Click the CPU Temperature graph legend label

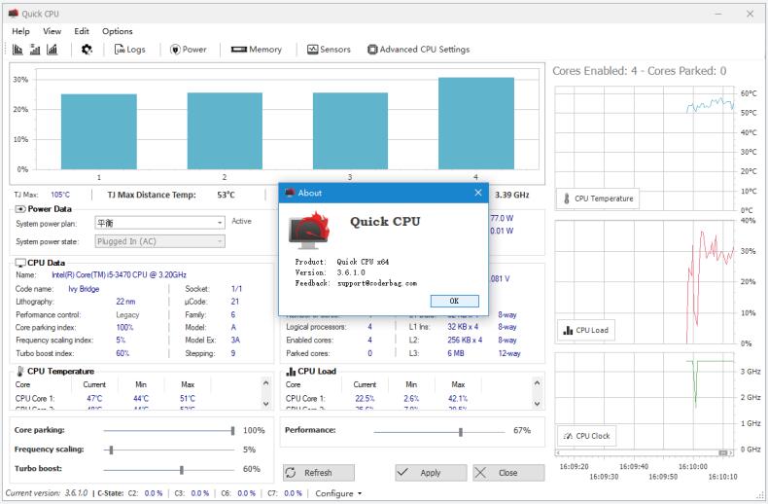coord(598,198)
